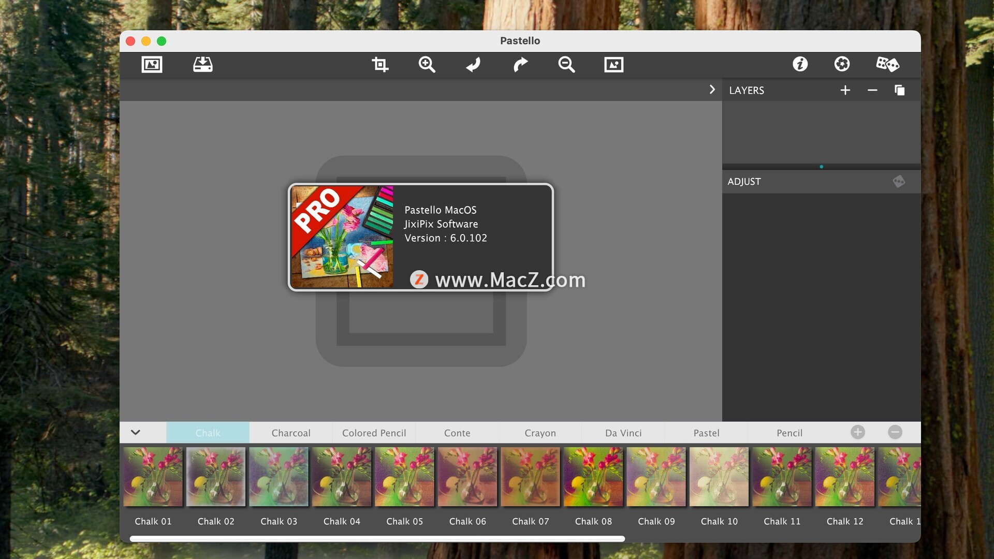Click the save image icon
This screenshot has height=559, width=994.
coord(203,64)
